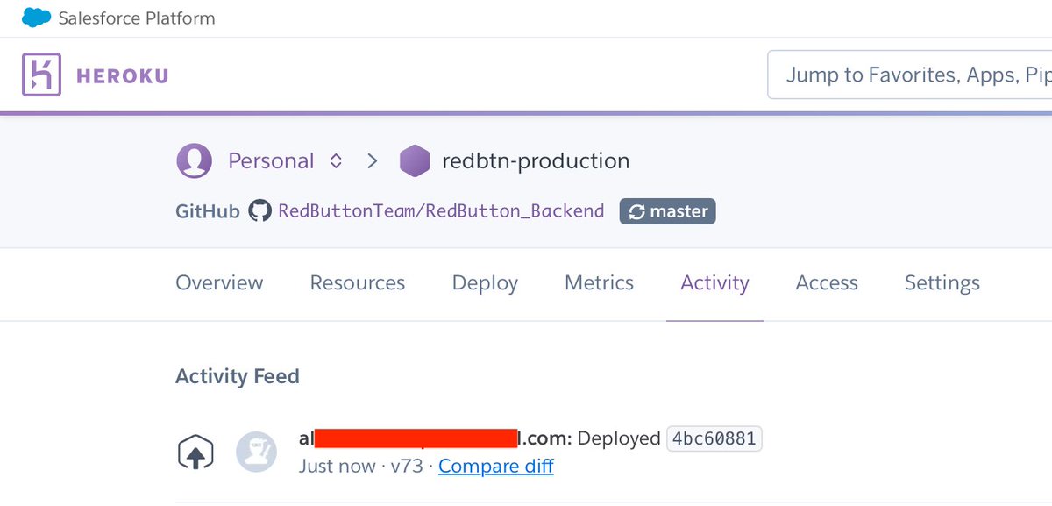Viewport: 1052px width, 506px height.
Task: Open RedButtonTeam/RedButton_Backend repository link
Action: pos(441,211)
